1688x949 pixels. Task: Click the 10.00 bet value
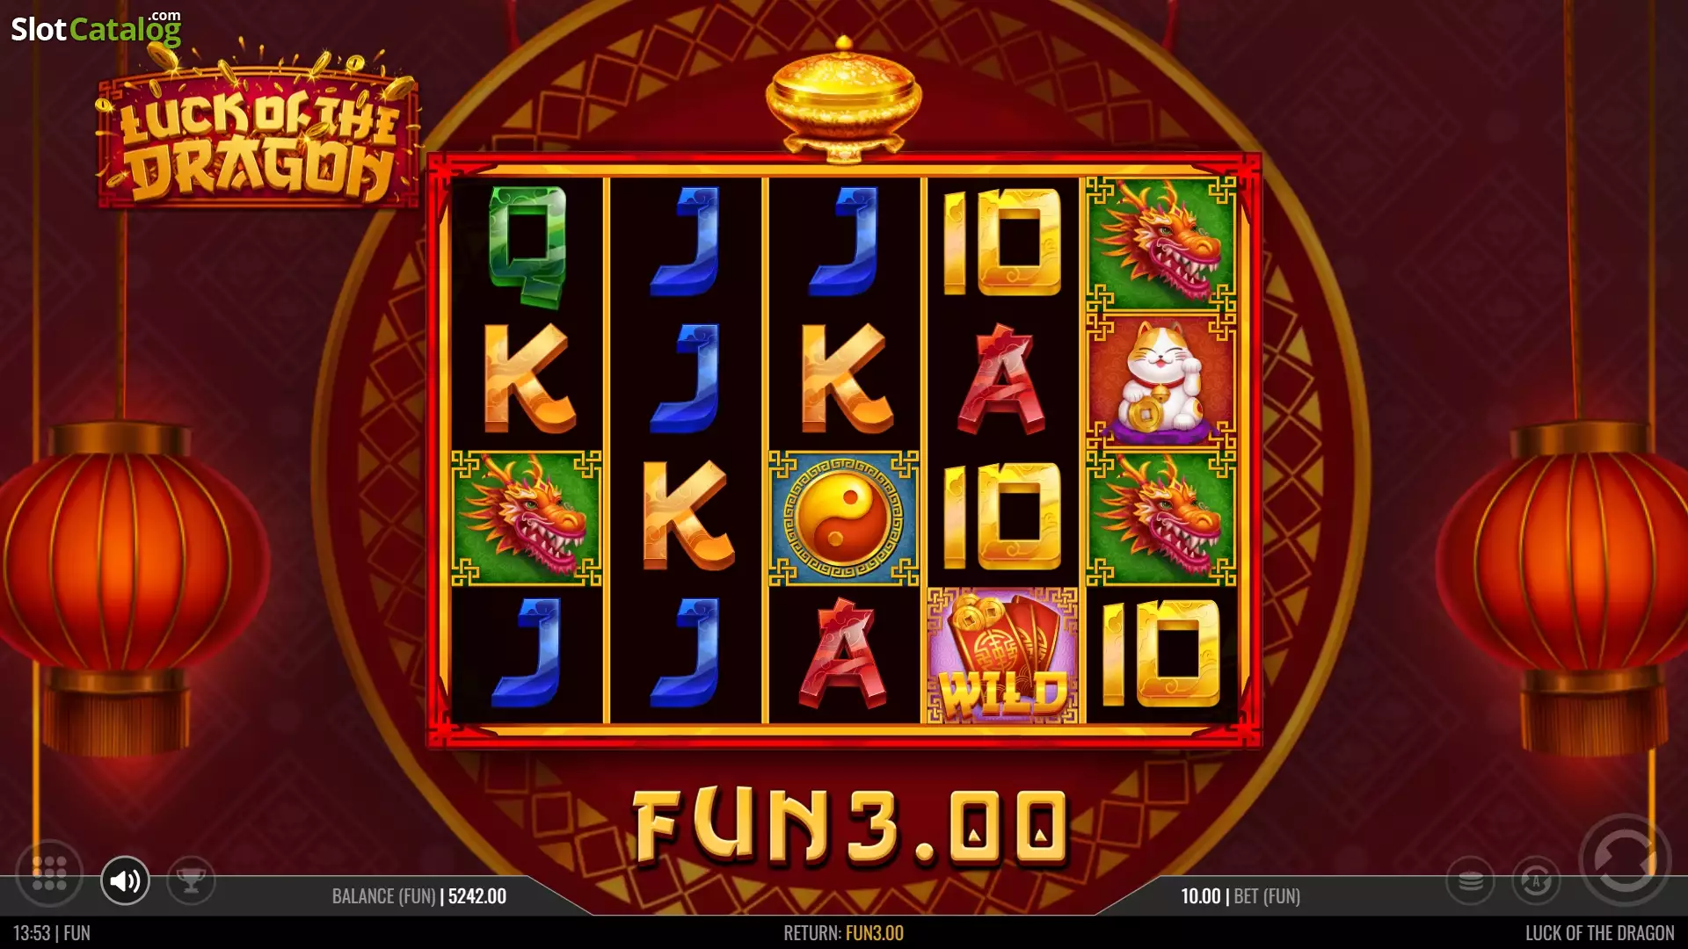(1200, 896)
